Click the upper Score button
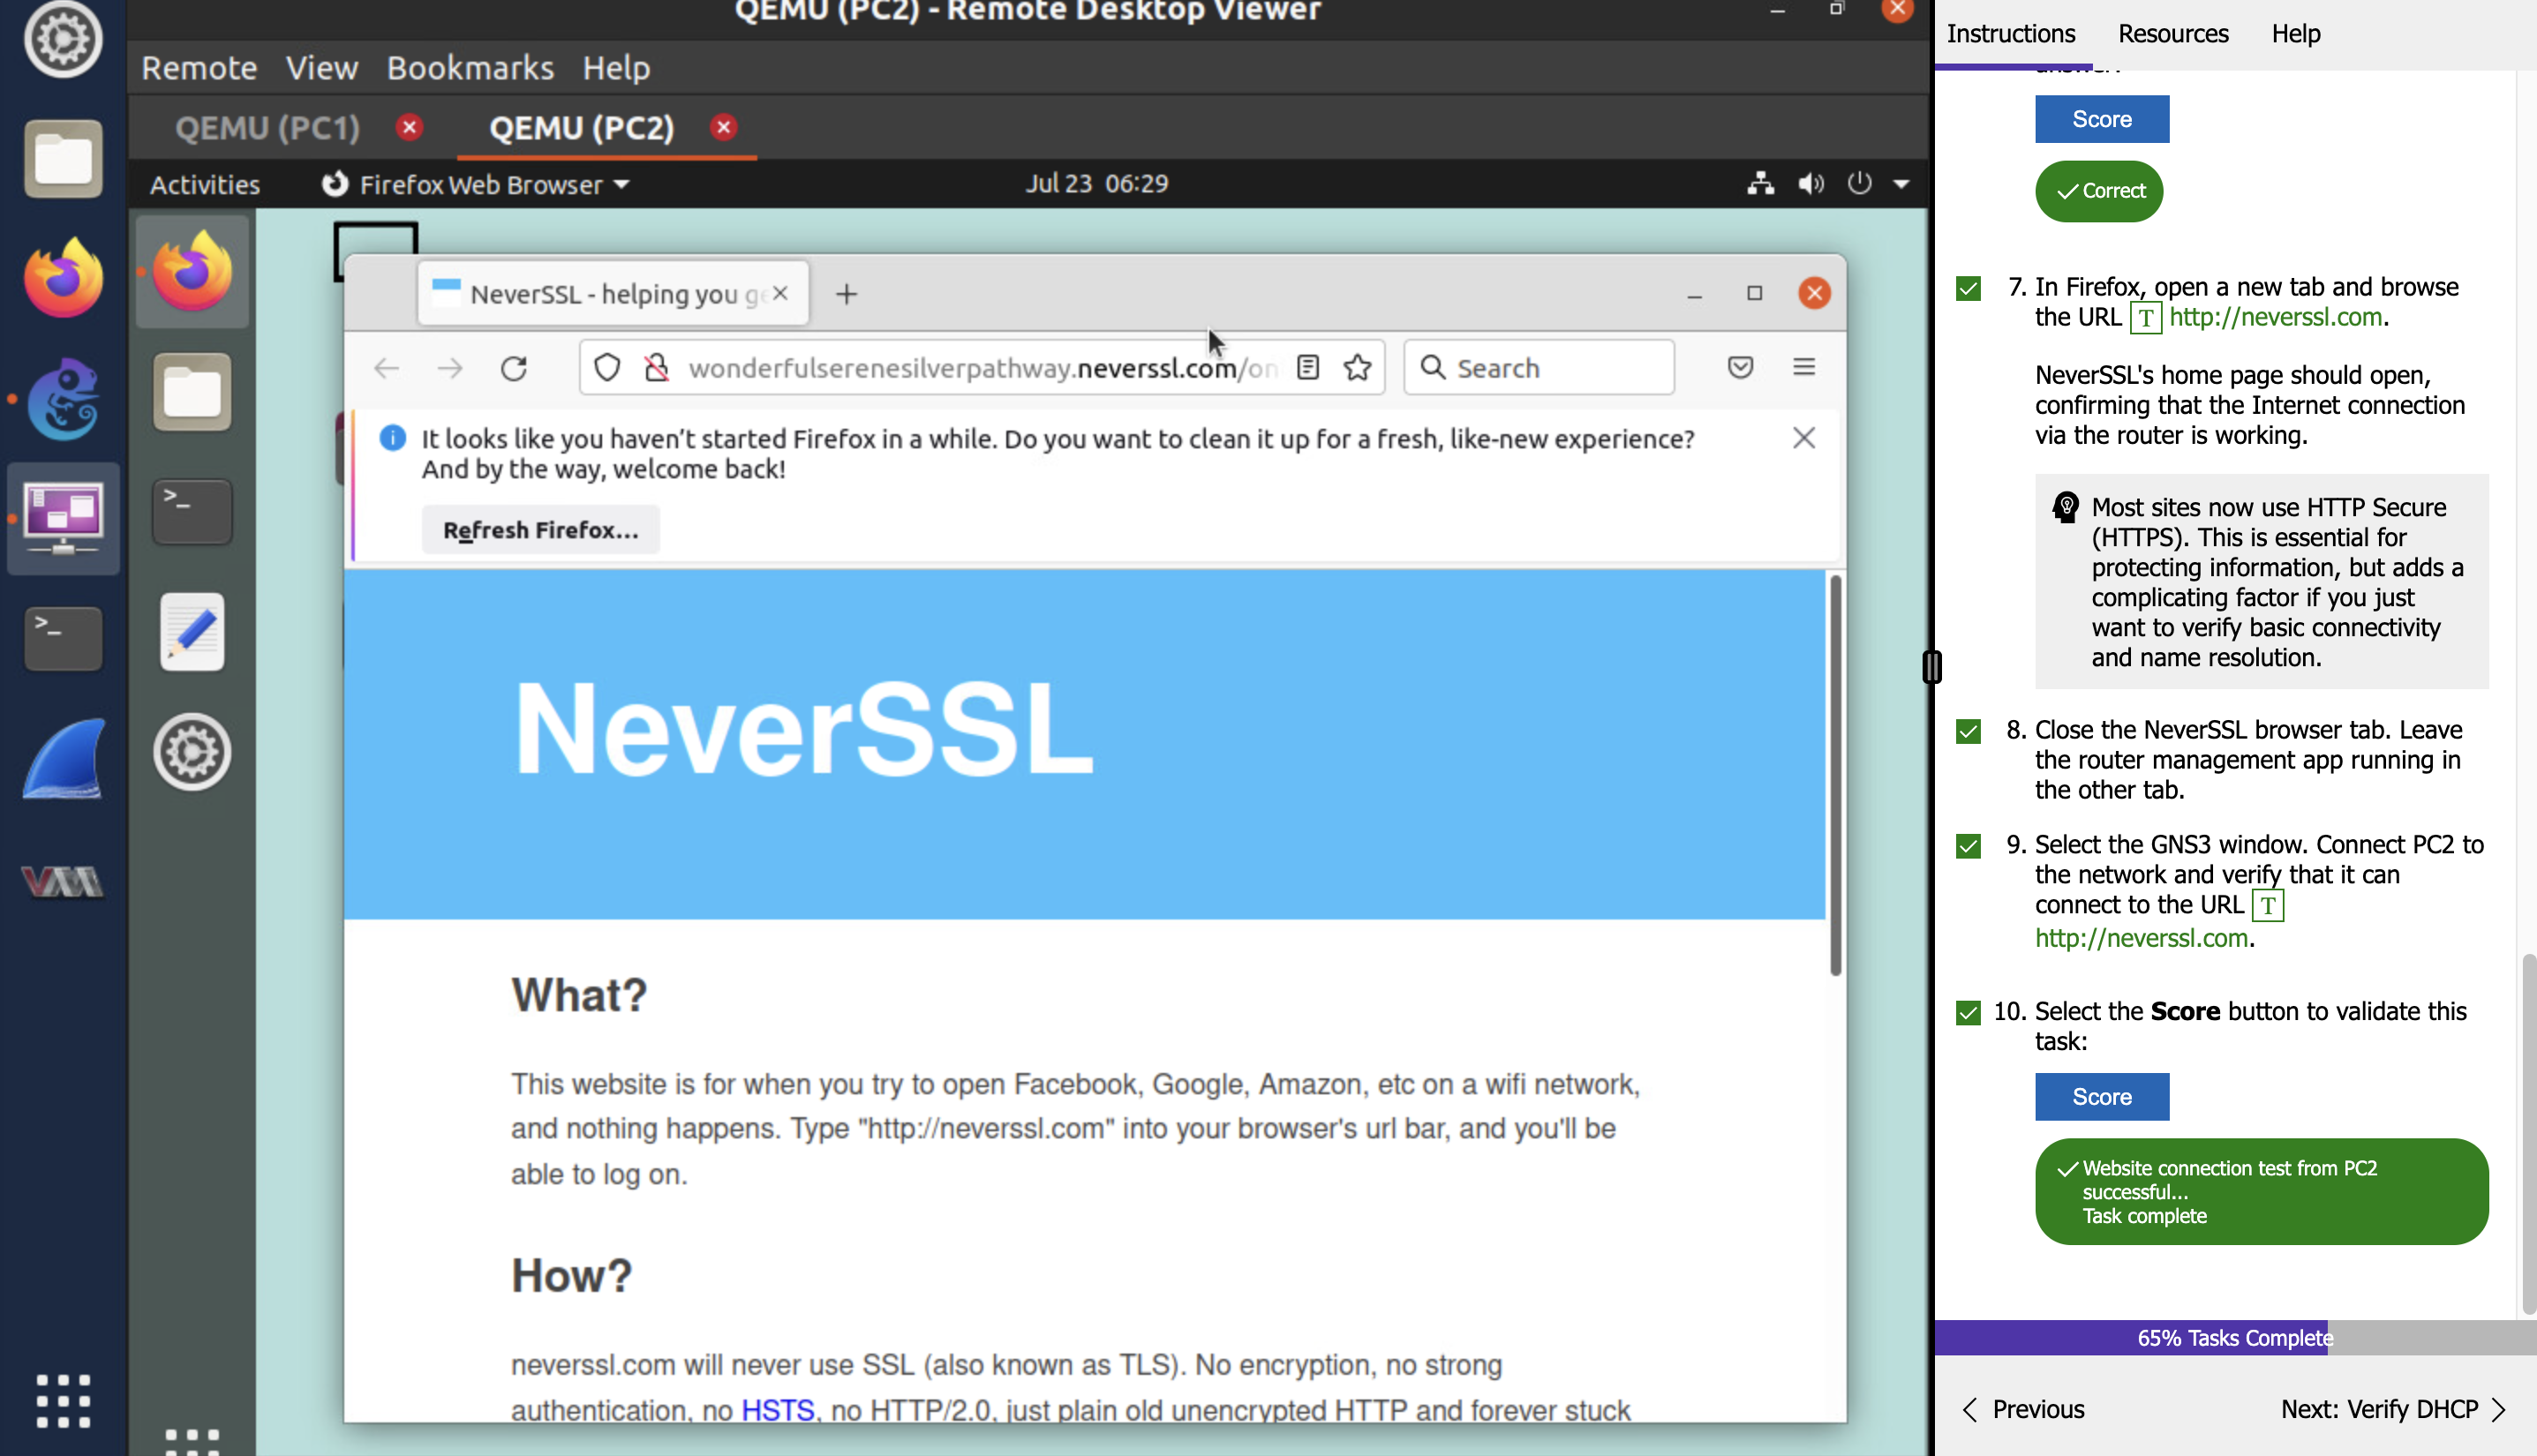The height and width of the screenshot is (1456, 2537). [x=2102, y=119]
